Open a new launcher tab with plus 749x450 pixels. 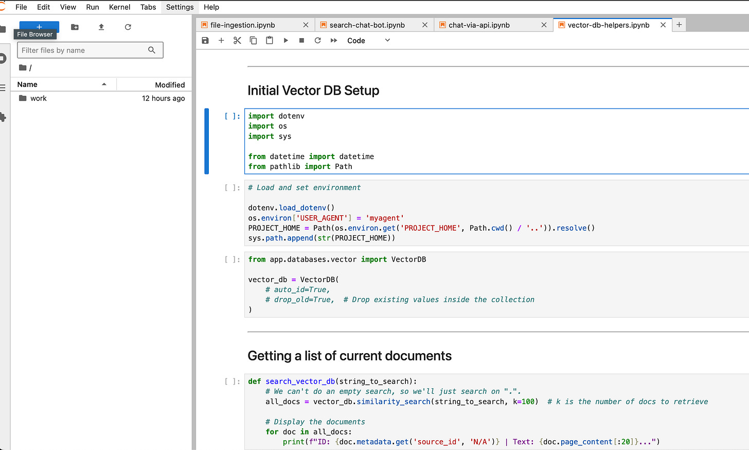[x=679, y=25]
